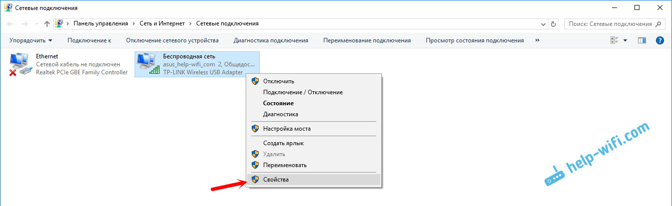This screenshot has height=206, width=672.
Task: Show more toolbar commands chevron
Action: point(537,40)
